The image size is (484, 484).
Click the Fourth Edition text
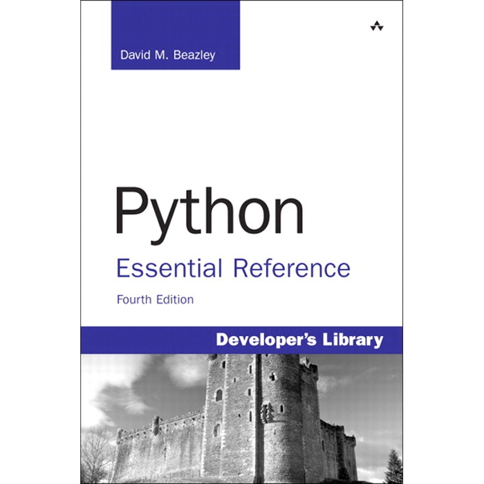(x=155, y=299)
